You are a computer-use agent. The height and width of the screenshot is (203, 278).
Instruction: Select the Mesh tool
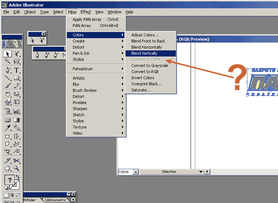tap(8, 120)
